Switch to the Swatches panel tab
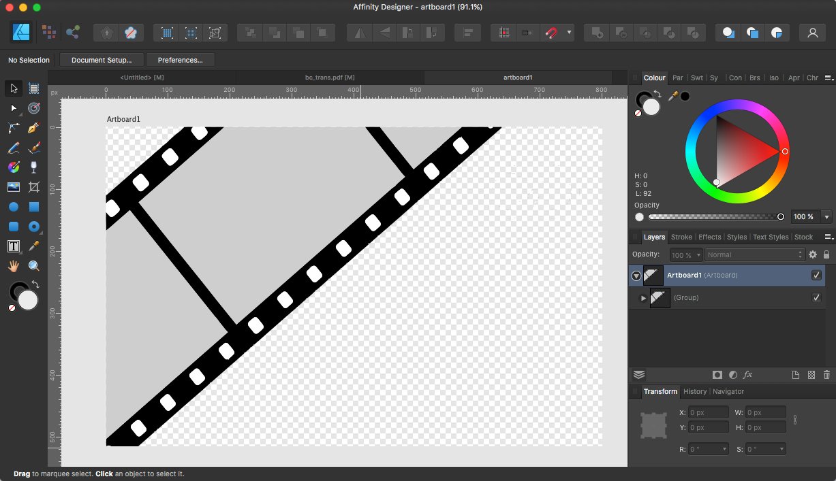The image size is (836, 481). [x=697, y=78]
